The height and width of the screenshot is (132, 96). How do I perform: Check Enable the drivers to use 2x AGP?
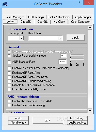tap(9, 101)
